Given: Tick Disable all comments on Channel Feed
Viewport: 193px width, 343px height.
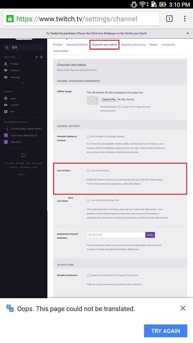Looking at the screenshot, I should click(88, 275).
